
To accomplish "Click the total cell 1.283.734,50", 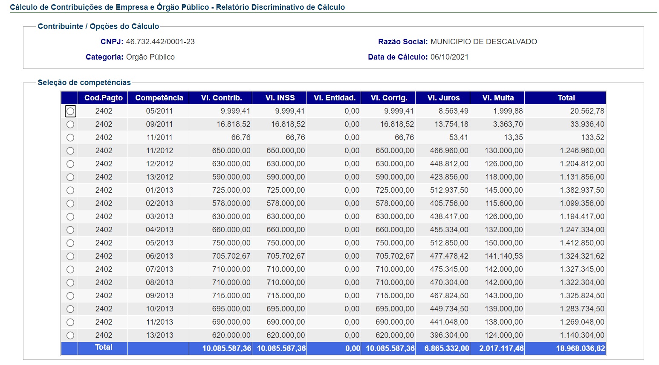I will pos(582,309).
